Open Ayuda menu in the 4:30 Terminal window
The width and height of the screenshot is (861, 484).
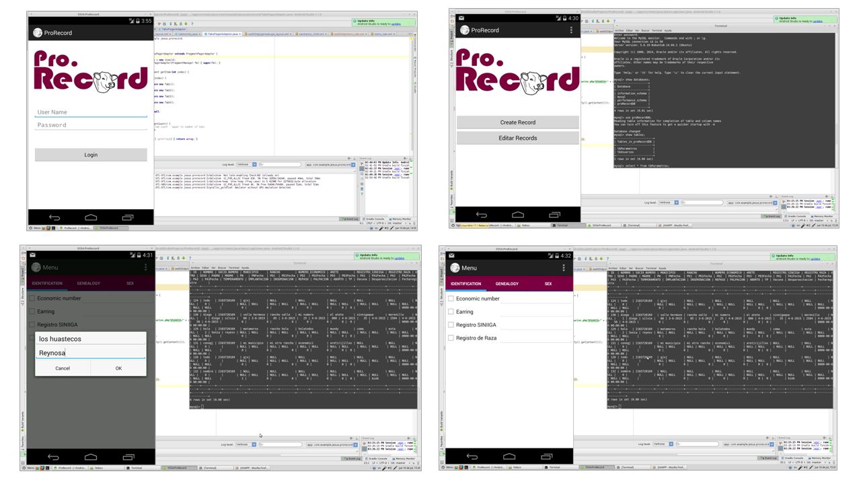click(x=668, y=30)
